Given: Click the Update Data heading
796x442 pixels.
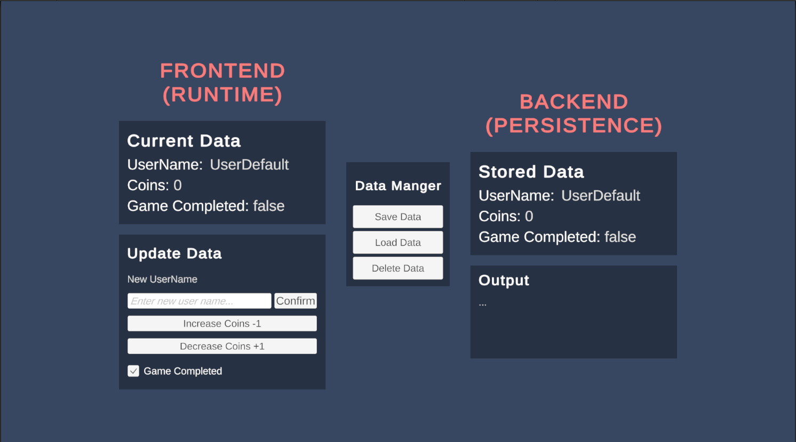Looking at the screenshot, I should tap(174, 253).
